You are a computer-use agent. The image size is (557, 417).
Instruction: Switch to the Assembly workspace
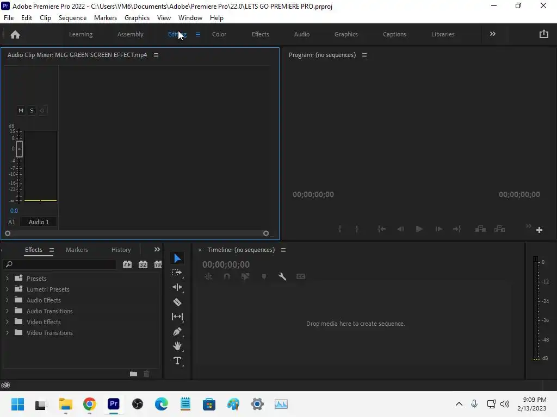pyautogui.click(x=131, y=34)
